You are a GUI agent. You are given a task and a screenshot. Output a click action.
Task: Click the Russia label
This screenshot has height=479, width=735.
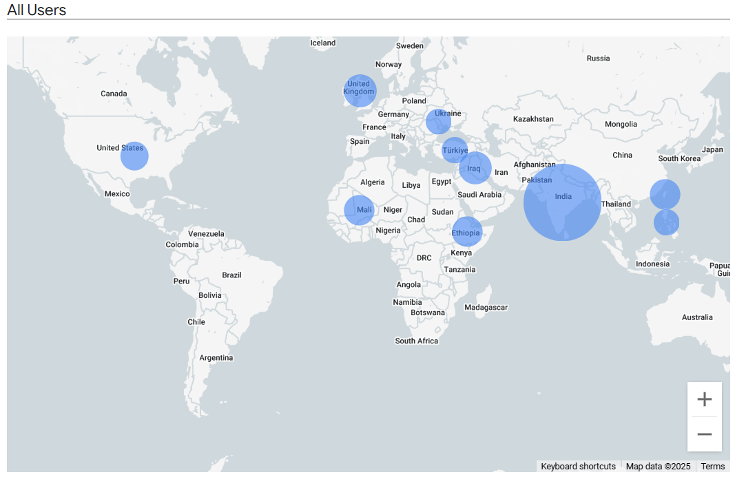point(598,58)
